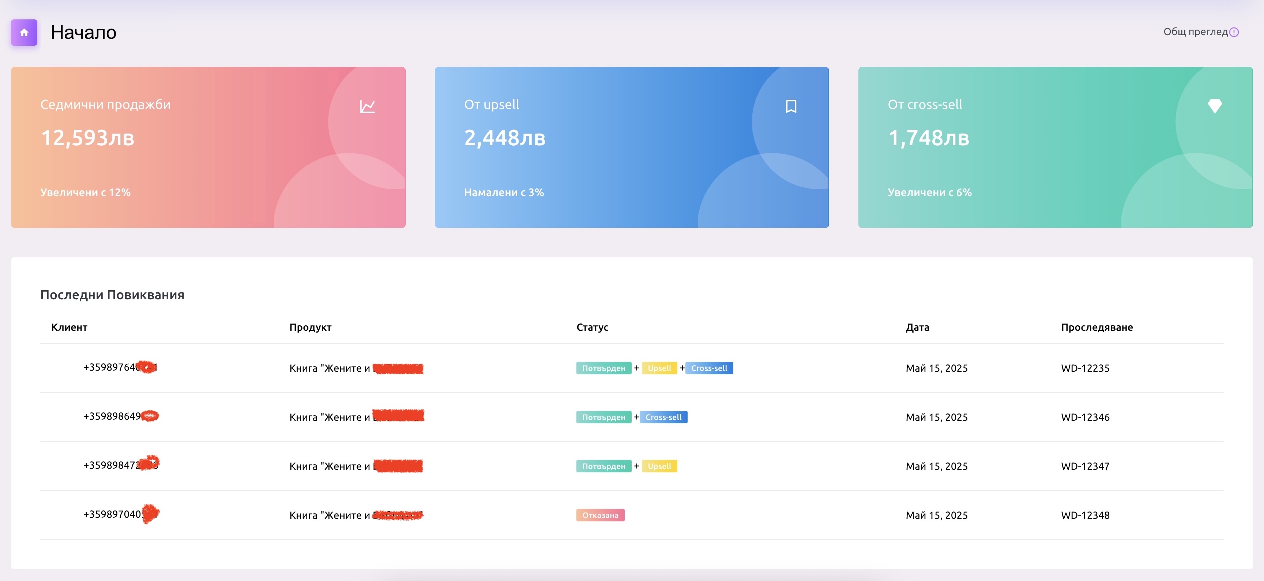Click the diamond icon on cross-sell card

click(1214, 106)
